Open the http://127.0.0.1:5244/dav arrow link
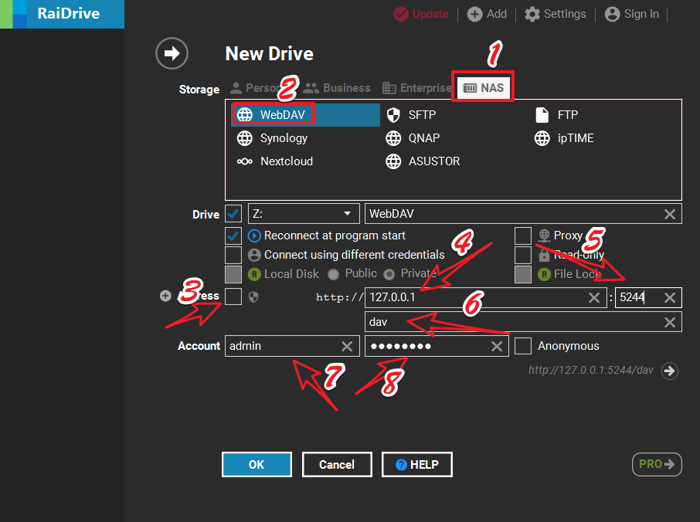The height and width of the screenshot is (522, 700). (670, 371)
